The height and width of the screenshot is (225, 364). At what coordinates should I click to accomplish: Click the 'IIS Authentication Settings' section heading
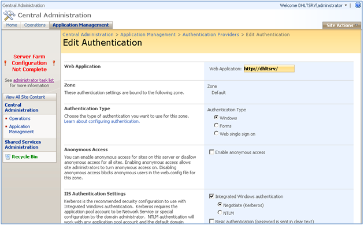tap(95, 194)
